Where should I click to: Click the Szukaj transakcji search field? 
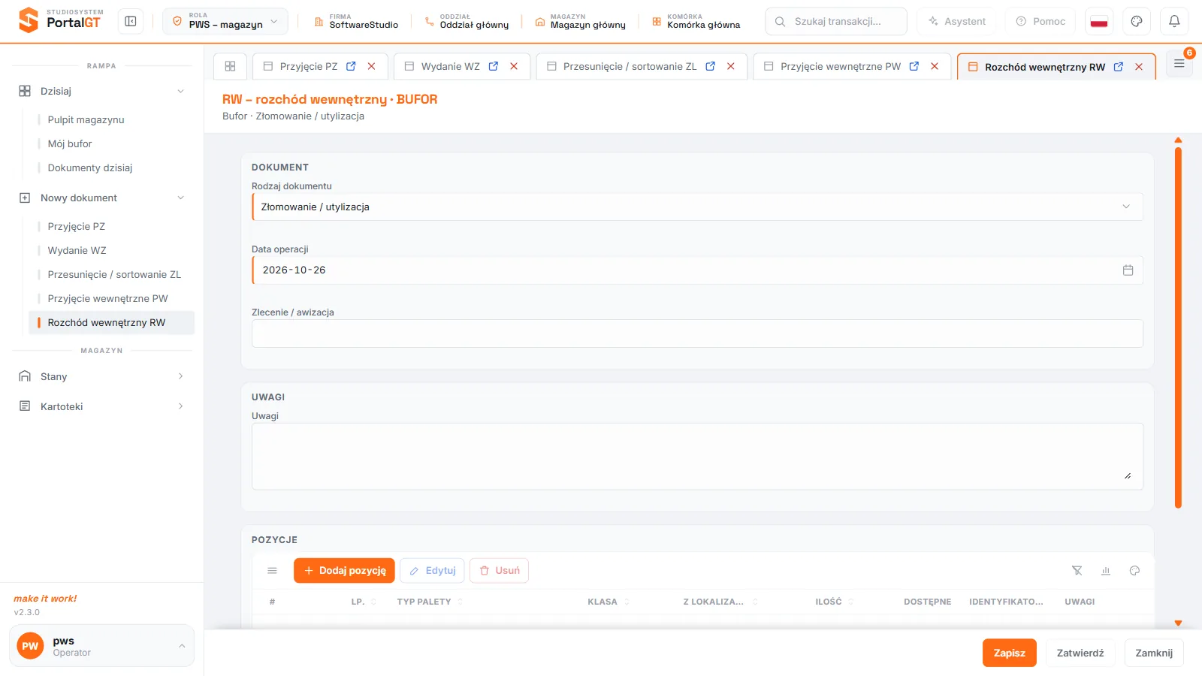[x=836, y=22]
